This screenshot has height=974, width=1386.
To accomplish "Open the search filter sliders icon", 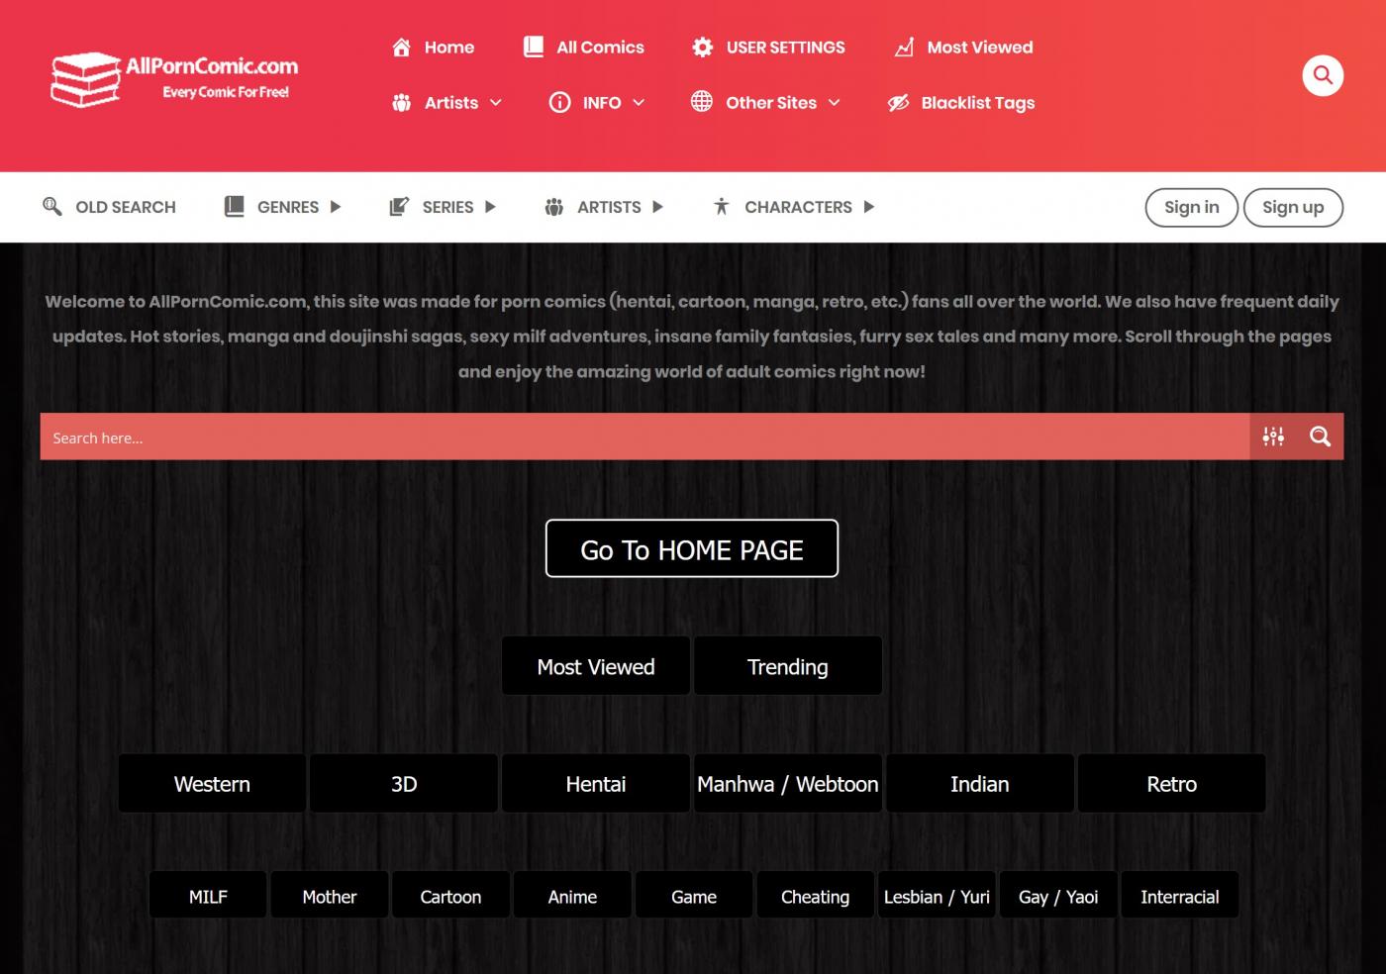I will click(1273, 437).
